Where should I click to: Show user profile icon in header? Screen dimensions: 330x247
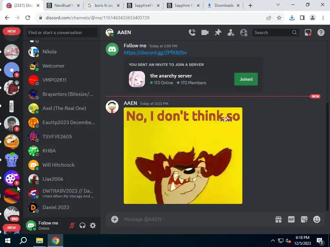tap(244, 32)
